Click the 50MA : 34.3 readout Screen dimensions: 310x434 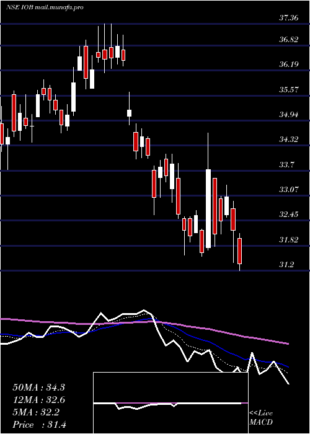point(38,387)
